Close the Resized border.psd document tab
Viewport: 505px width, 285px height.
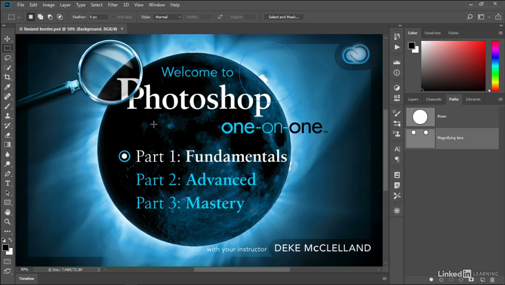click(x=122, y=29)
